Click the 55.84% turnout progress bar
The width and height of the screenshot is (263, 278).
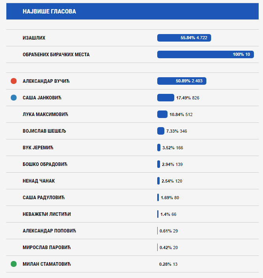184,38
